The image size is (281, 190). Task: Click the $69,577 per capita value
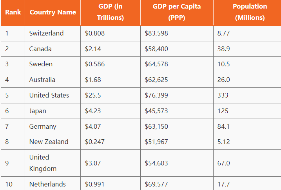click(x=156, y=184)
